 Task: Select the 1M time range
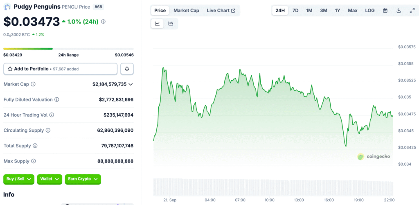pyautogui.click(x=309, y=11)
